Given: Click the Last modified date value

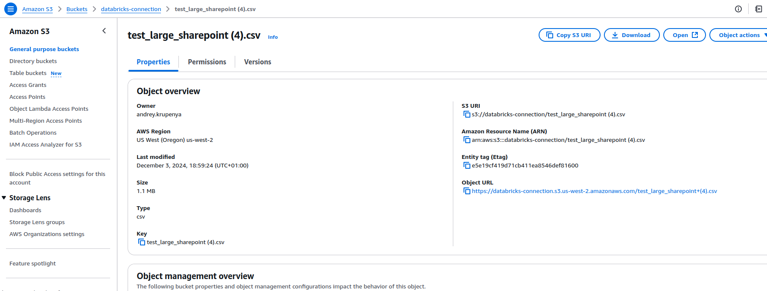Looking at the screenshot, I should point(192,165).
